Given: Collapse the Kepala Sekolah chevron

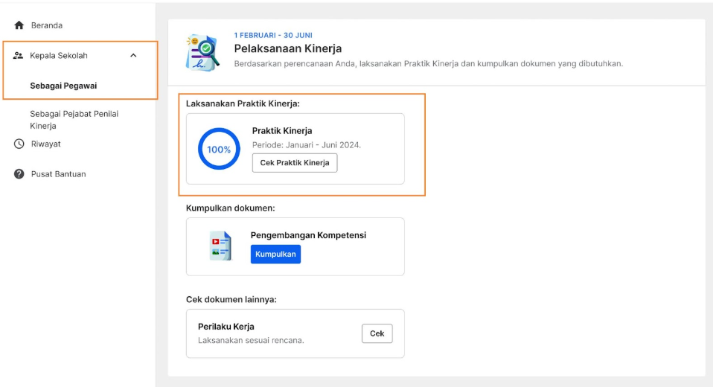Looking at the screenshot, I should pos(133,56).
